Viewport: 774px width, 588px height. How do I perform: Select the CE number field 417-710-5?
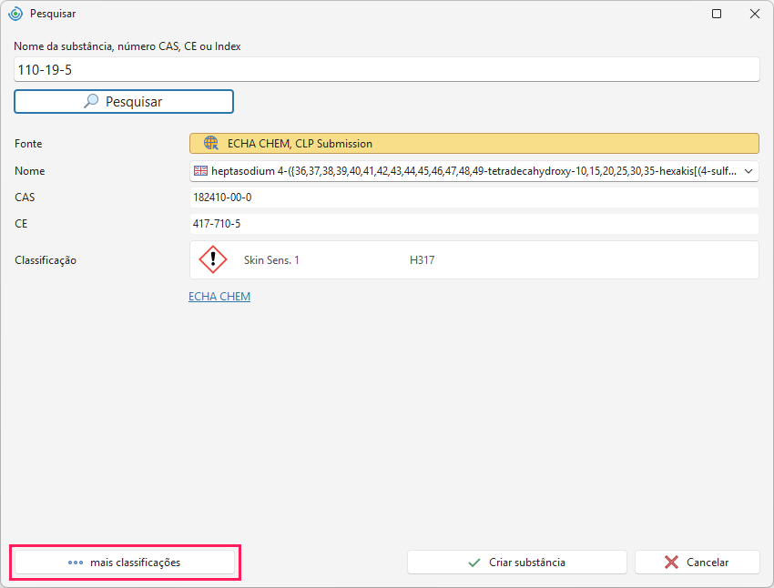[x=474, y=224]
